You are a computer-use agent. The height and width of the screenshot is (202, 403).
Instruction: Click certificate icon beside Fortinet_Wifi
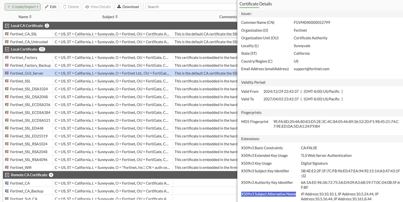pos(7,168)
